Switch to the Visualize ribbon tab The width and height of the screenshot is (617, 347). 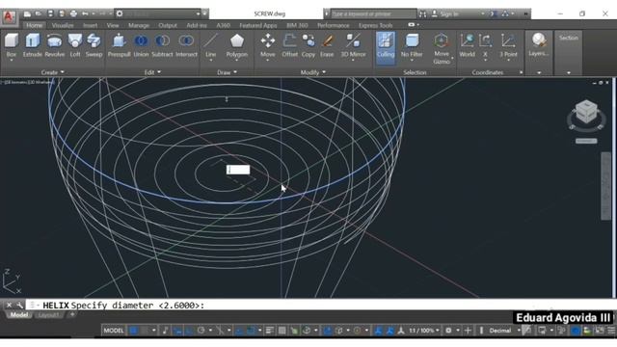click(63, 25)
